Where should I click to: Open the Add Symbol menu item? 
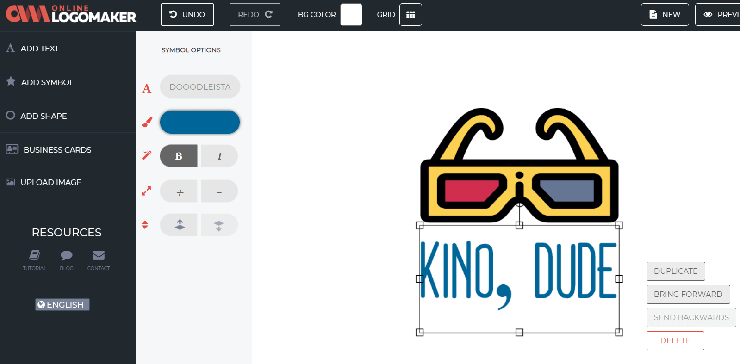(x=47, y=82)
